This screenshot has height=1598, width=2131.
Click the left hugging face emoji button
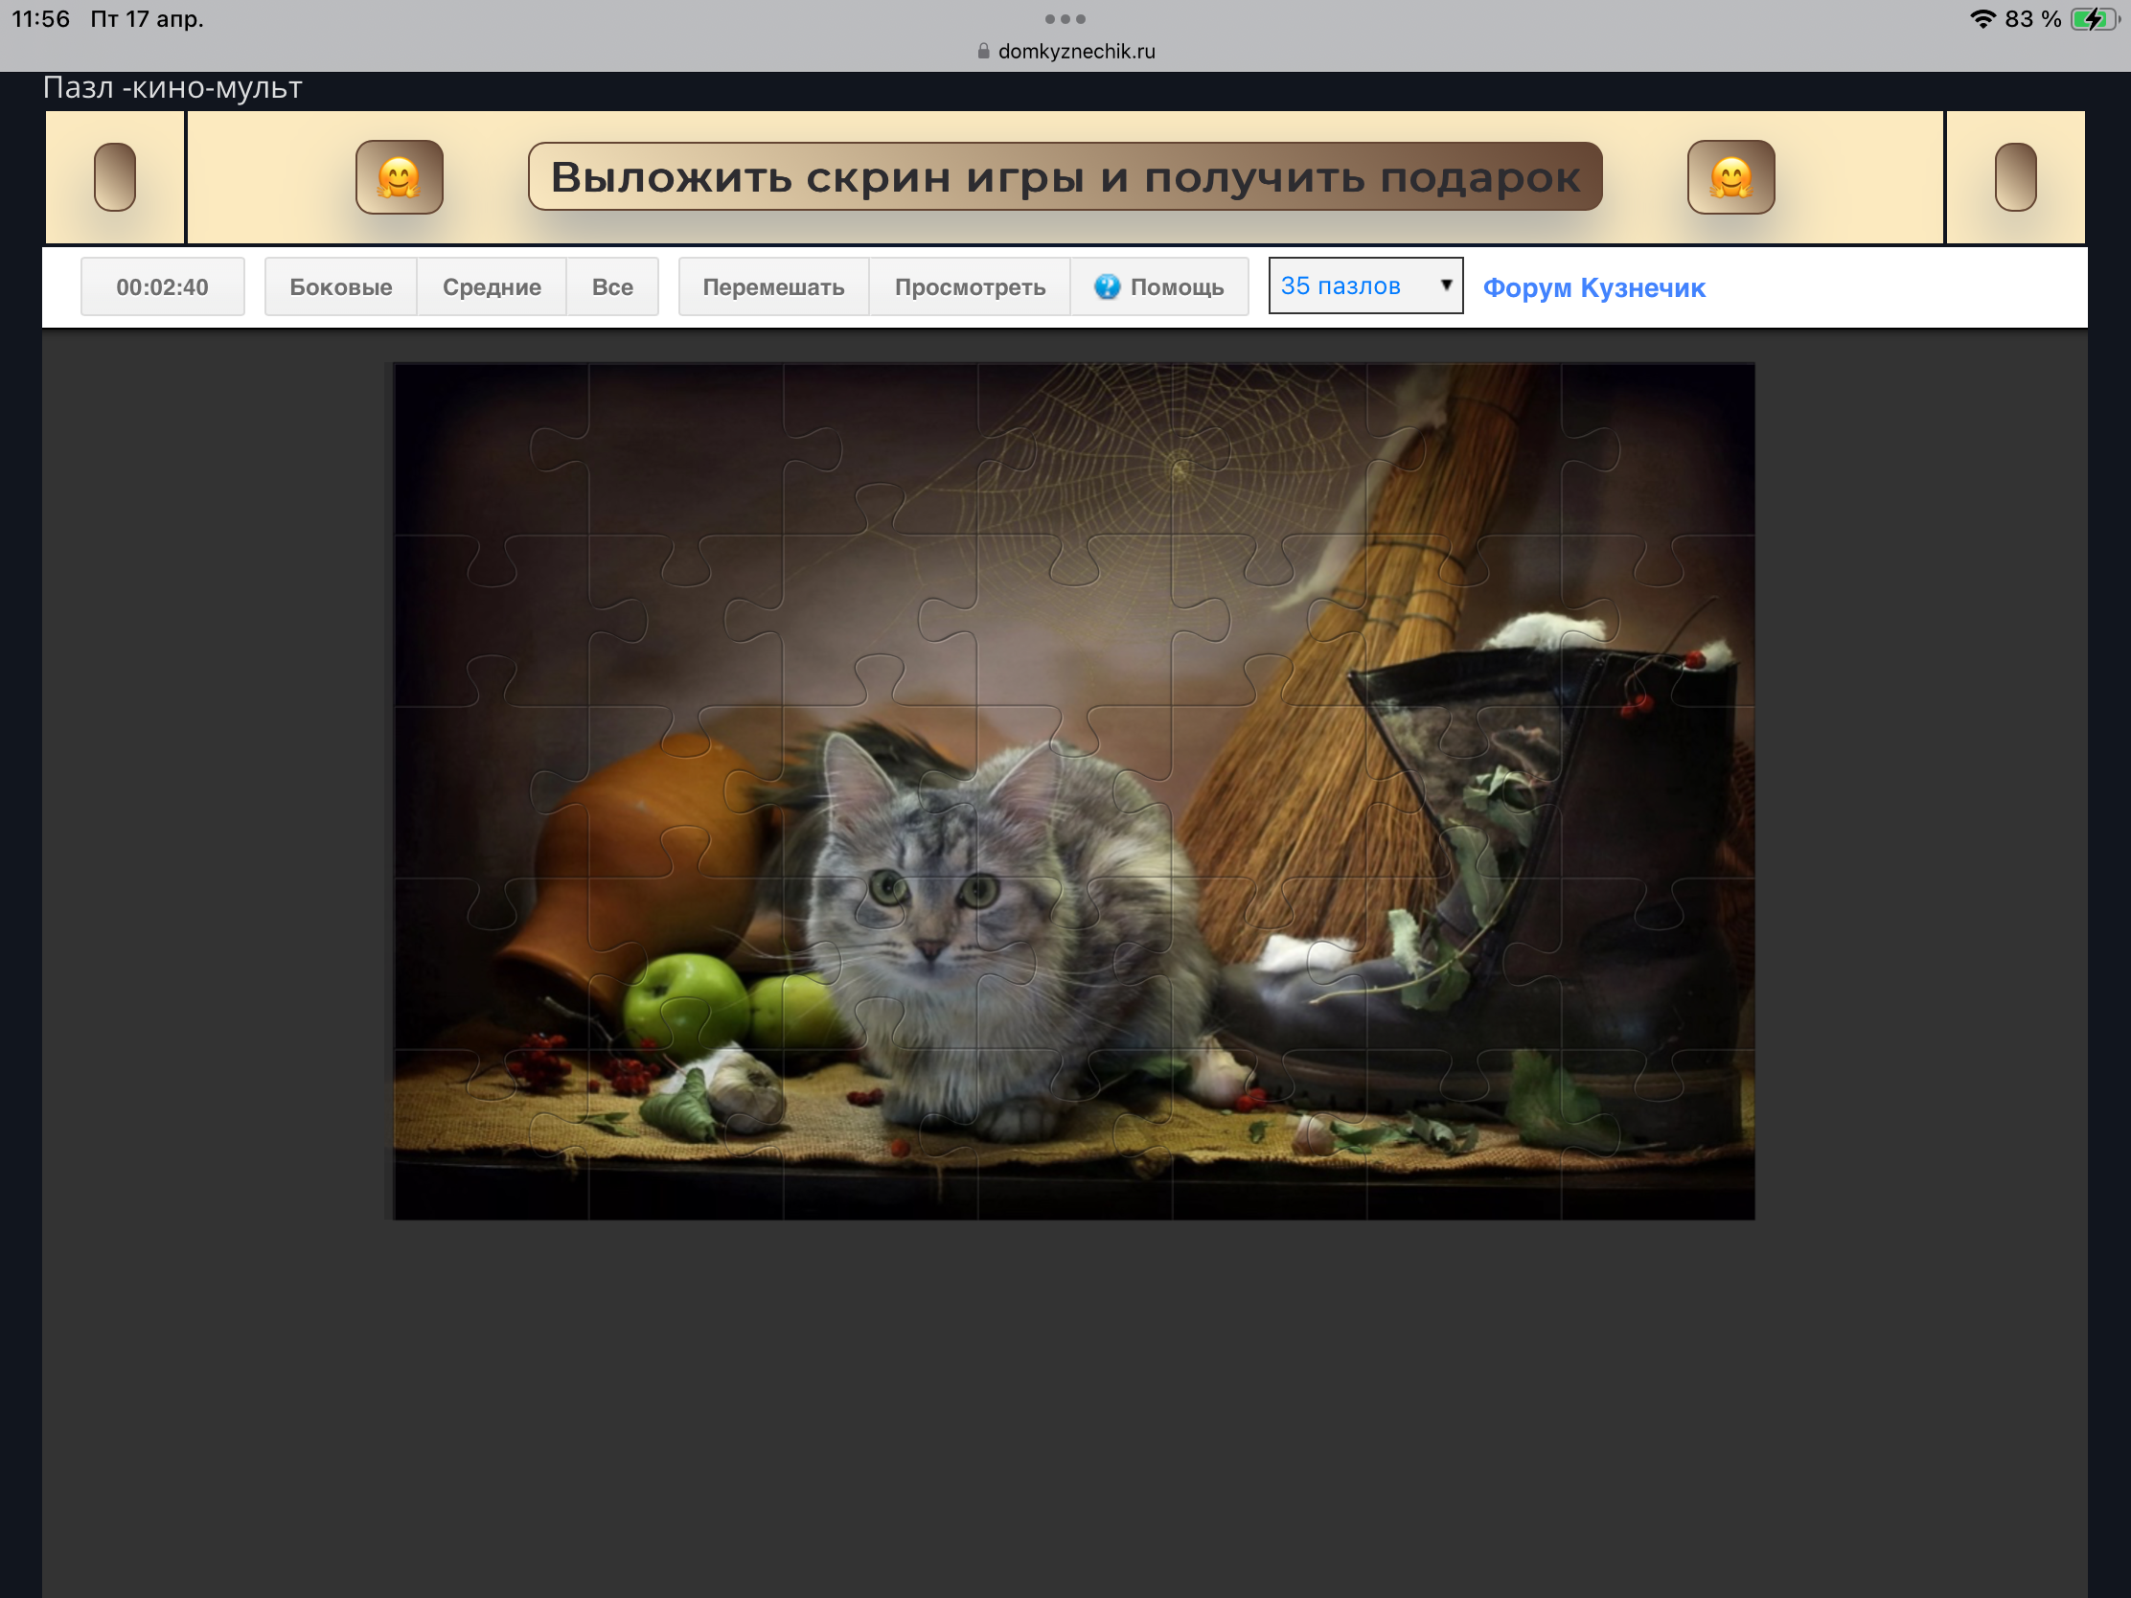point(399,177)
